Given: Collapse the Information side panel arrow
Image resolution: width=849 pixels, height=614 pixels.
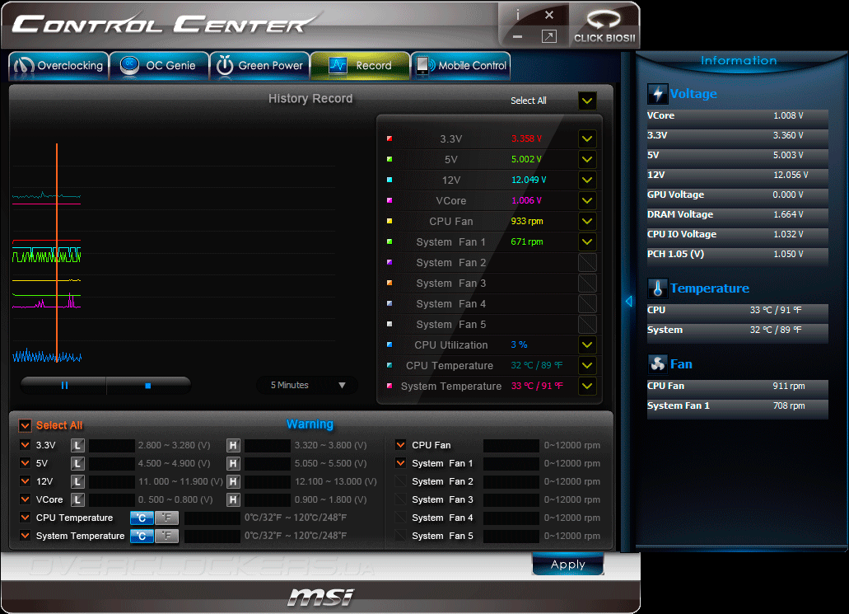Looking at the screenshot, I should click(x=628, y=302).
